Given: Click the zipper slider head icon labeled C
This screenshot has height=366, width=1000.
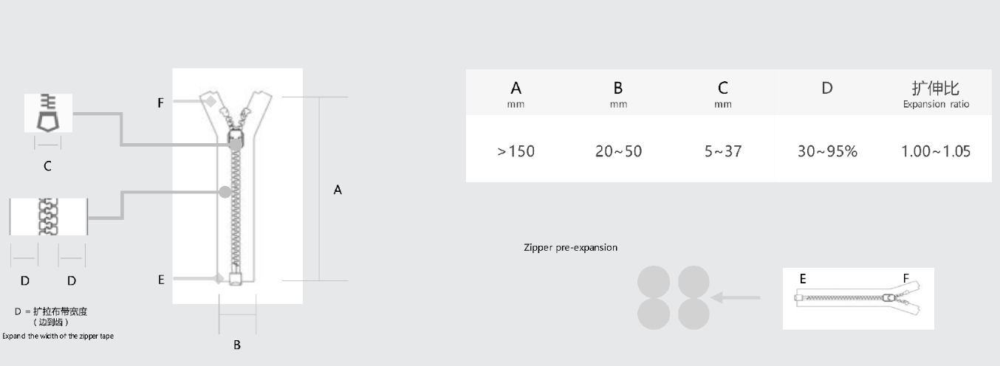Looking at the screenshot, I should 48,113.
